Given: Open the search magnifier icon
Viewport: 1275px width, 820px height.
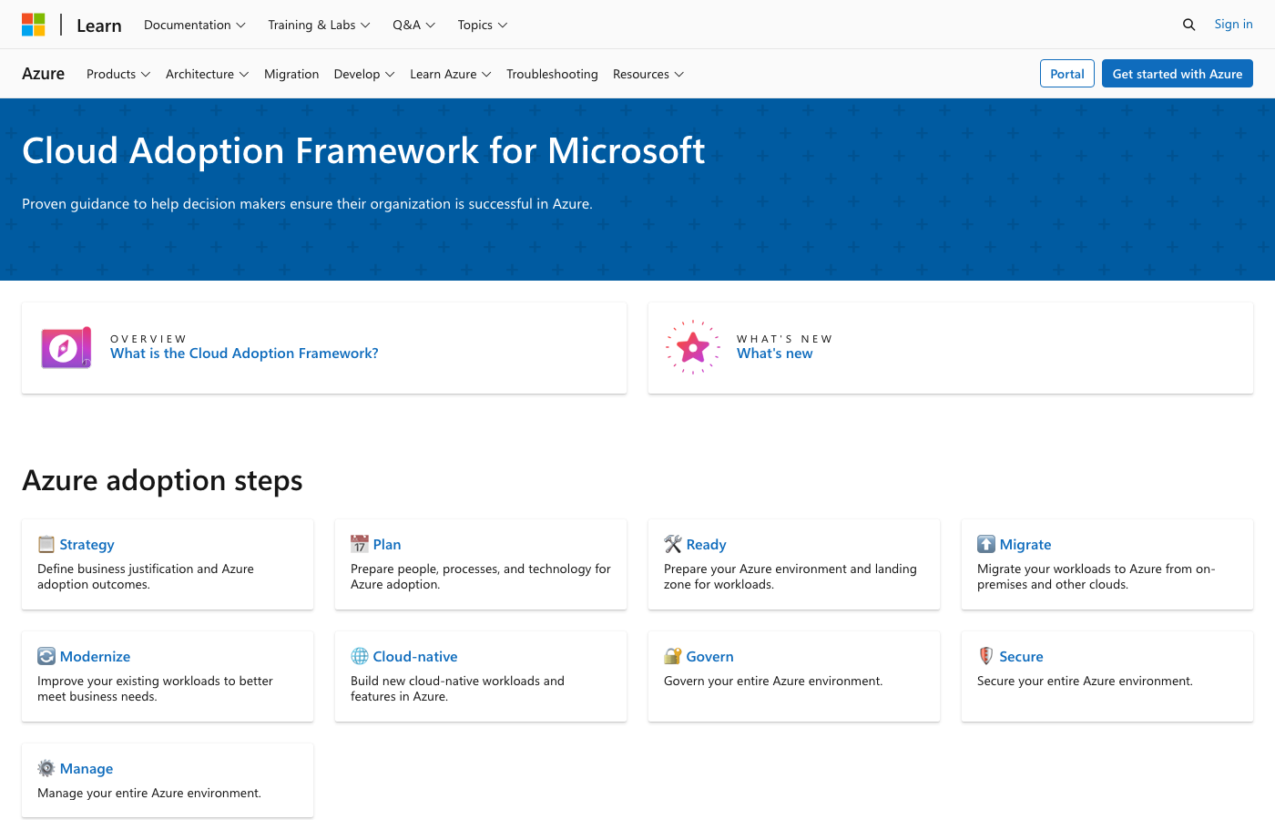Looking at the screenshot, I should point(1188,25).
